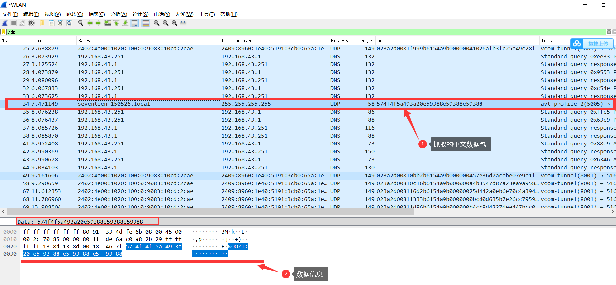Screen dimensions: 616x285
Task: Open the 统计(S) menu
Action: click(x=140, y=14)
